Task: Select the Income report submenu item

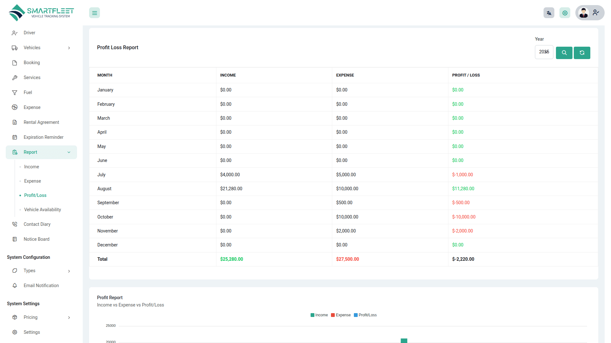Action: pyautogui.click(x=32, y=167)
